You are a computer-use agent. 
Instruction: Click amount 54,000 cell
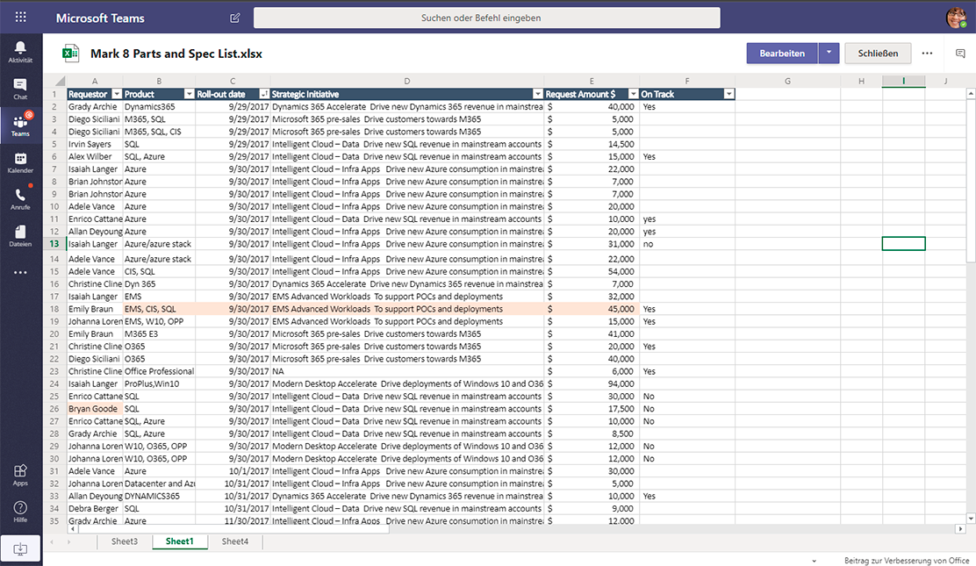click(x=592, y=271)
